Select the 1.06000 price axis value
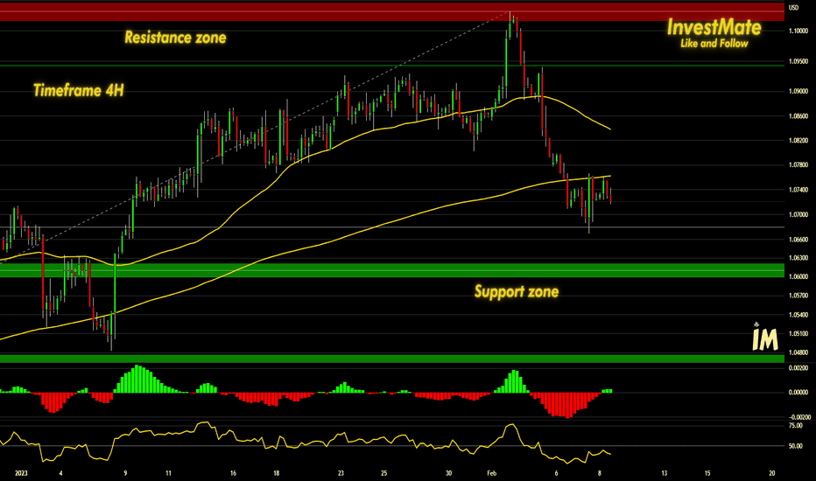Screen dimensions: 816x481 798,276
